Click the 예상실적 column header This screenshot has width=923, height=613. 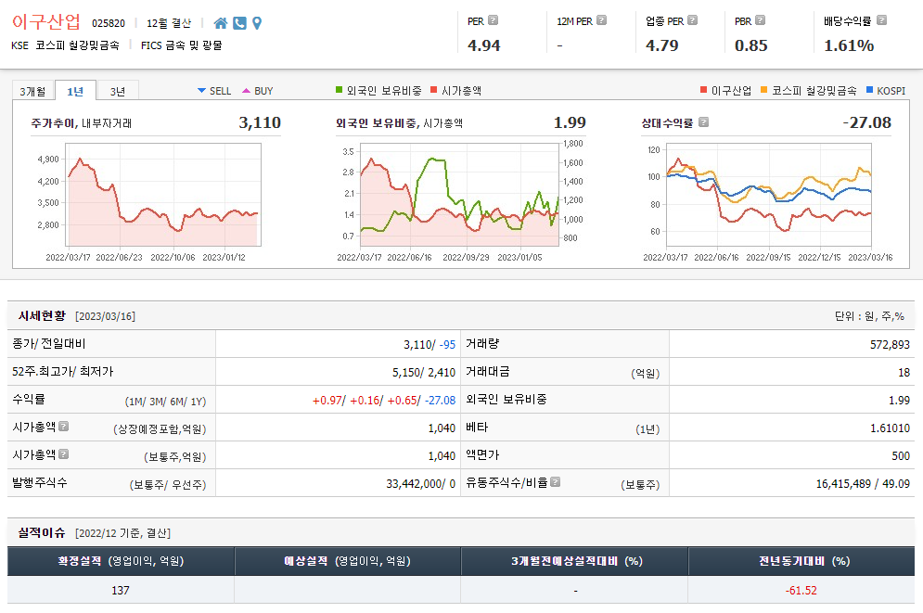347,561
